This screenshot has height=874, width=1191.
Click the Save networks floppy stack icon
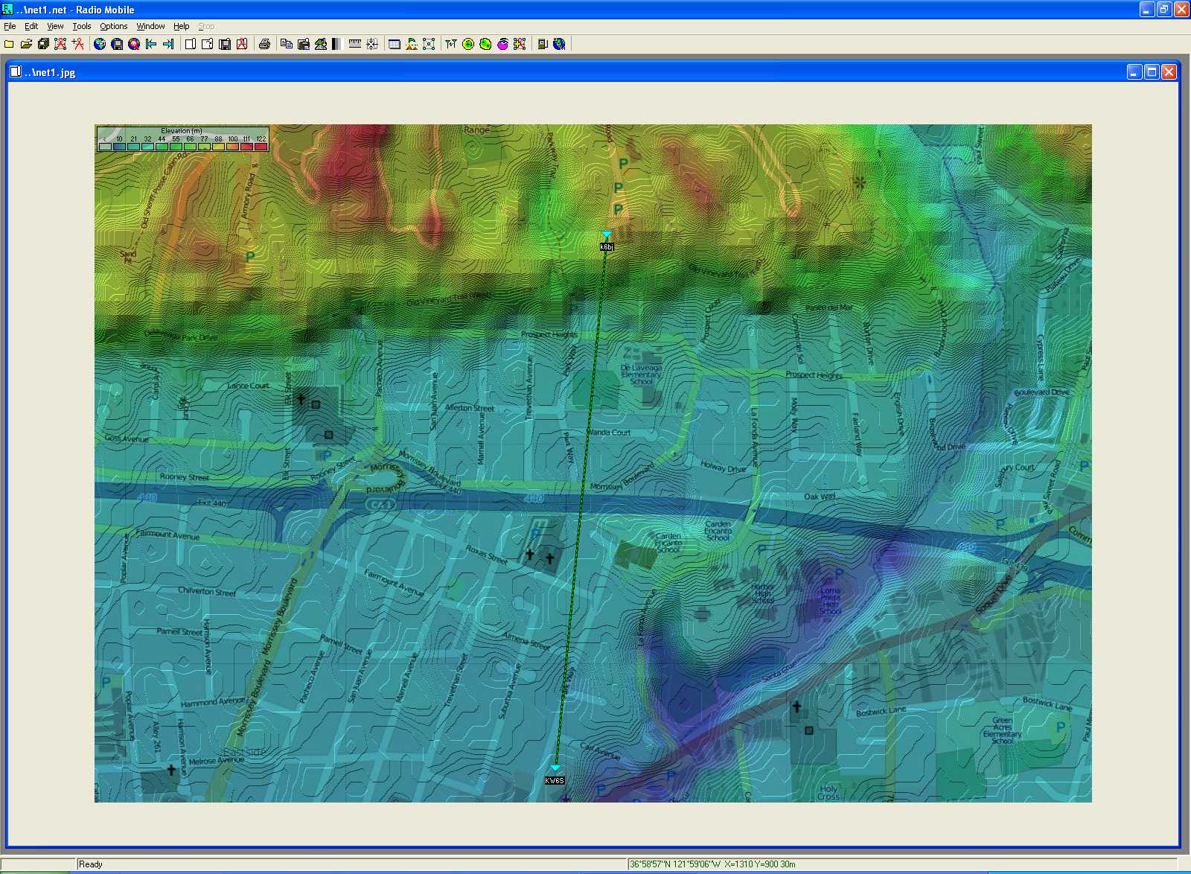[x=43, y=44]
